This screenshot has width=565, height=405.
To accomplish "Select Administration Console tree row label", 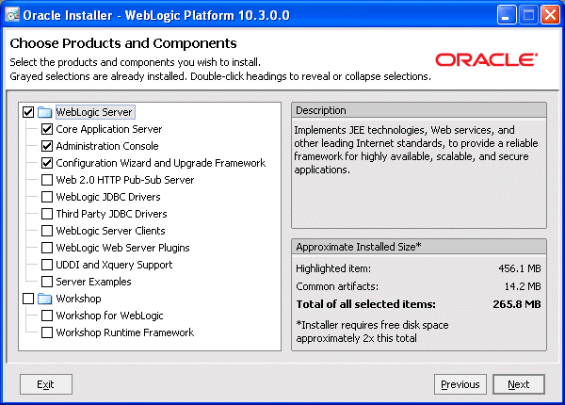I will click(x=107, y=146).
